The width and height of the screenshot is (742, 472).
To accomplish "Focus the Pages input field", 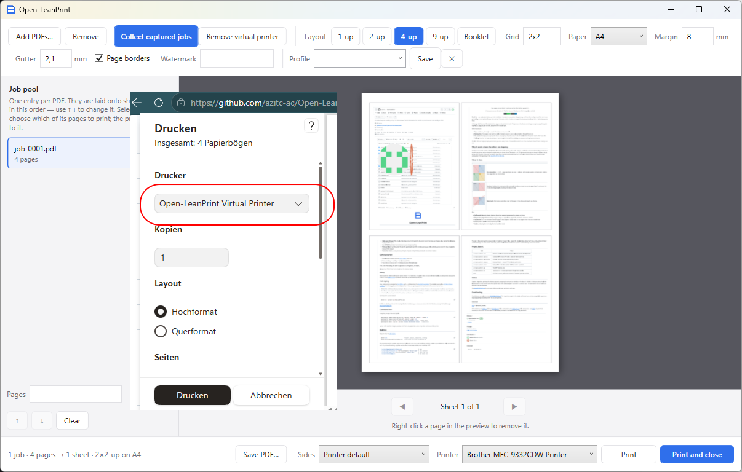I will click(x=76, y=394).
